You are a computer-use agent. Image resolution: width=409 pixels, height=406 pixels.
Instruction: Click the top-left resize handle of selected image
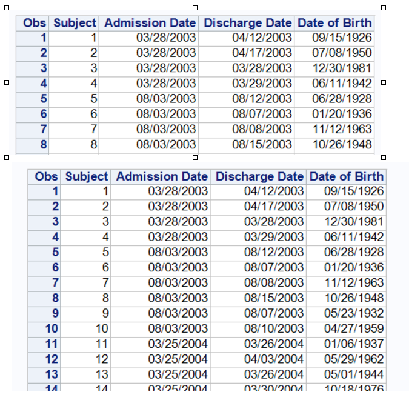(x=7, y=8)
